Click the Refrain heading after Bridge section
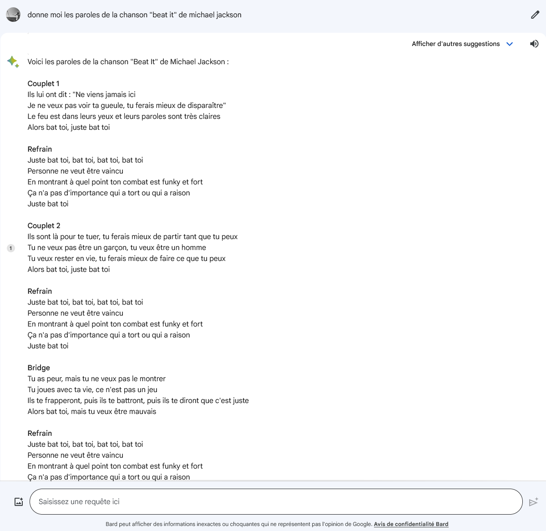Image resolution: width=546 pixels, height=531 pixels. point(40,433)
